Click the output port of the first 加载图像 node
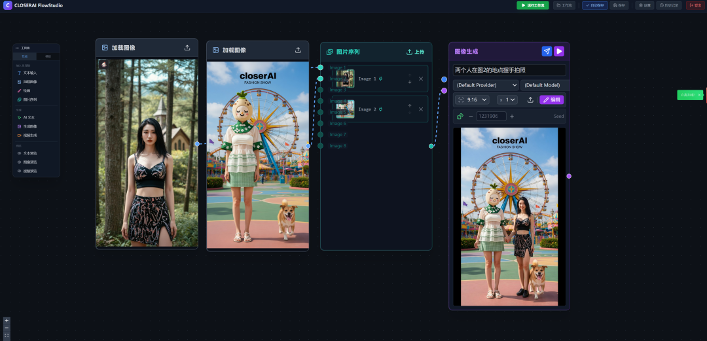Viewport: 707px width, 341px height. [197, 144]
